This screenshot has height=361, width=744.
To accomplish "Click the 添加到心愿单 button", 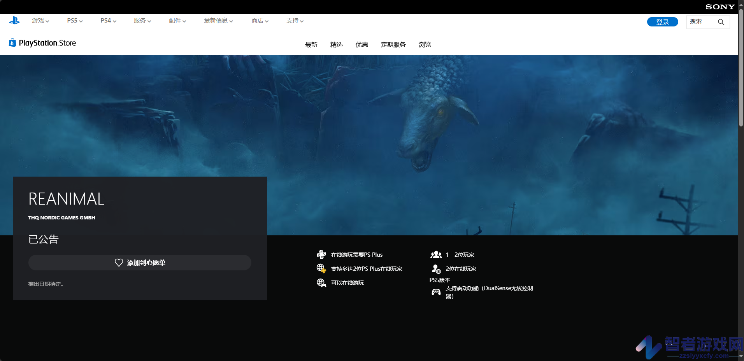I will coord(140,263).
